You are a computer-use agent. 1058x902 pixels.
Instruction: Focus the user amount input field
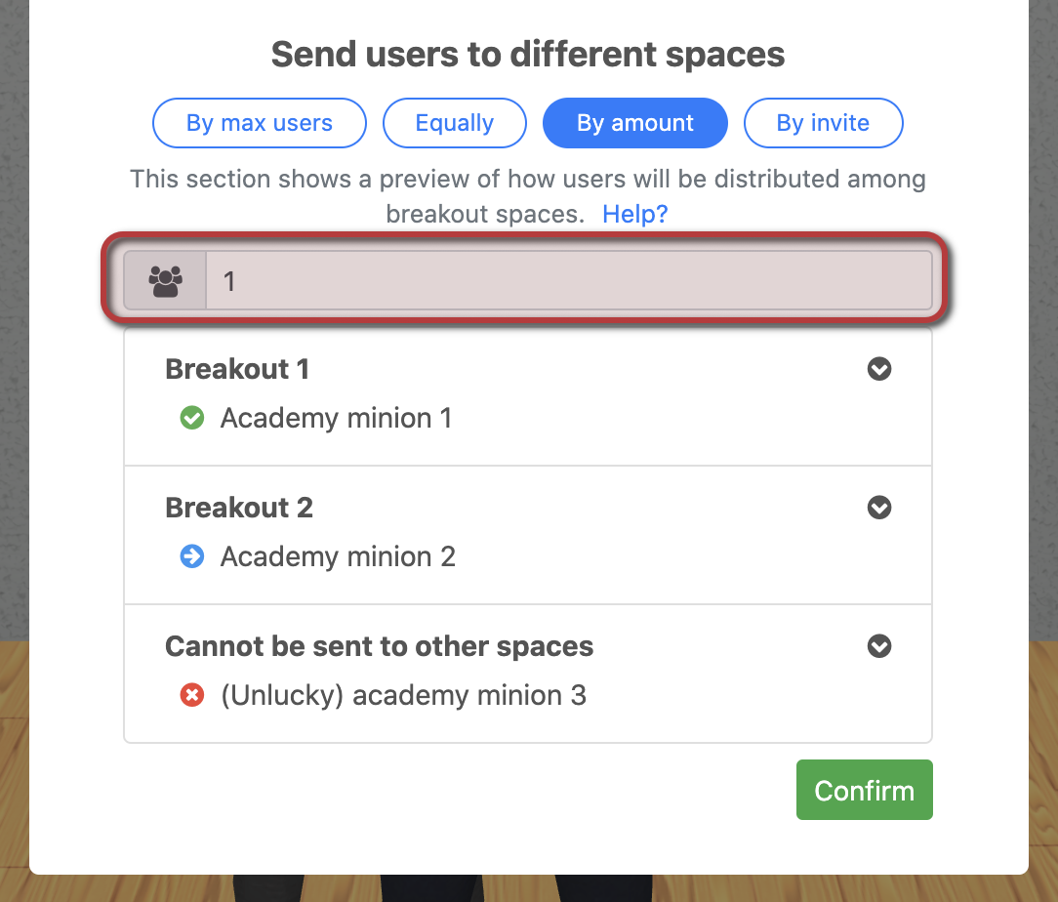569,281
